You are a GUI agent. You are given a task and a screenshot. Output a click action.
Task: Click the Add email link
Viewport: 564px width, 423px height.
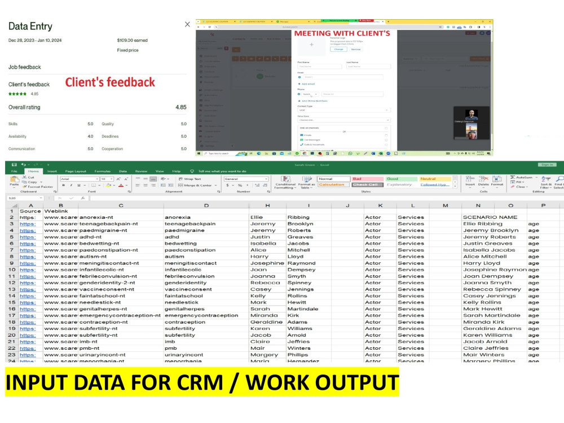point(306,84)
